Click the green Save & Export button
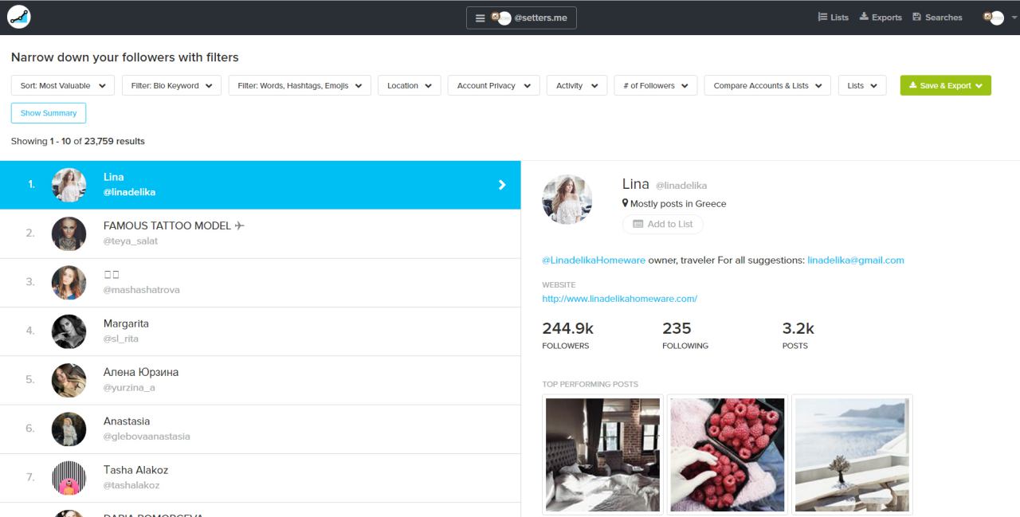This screenshot has height=517, width=1020. (x=946, y=85)
